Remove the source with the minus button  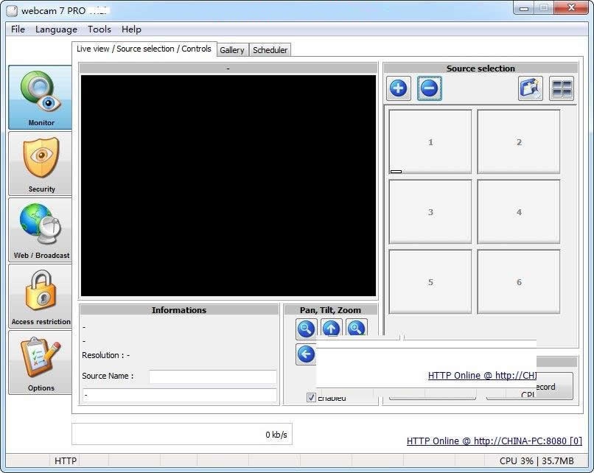(x=429, y=88)
